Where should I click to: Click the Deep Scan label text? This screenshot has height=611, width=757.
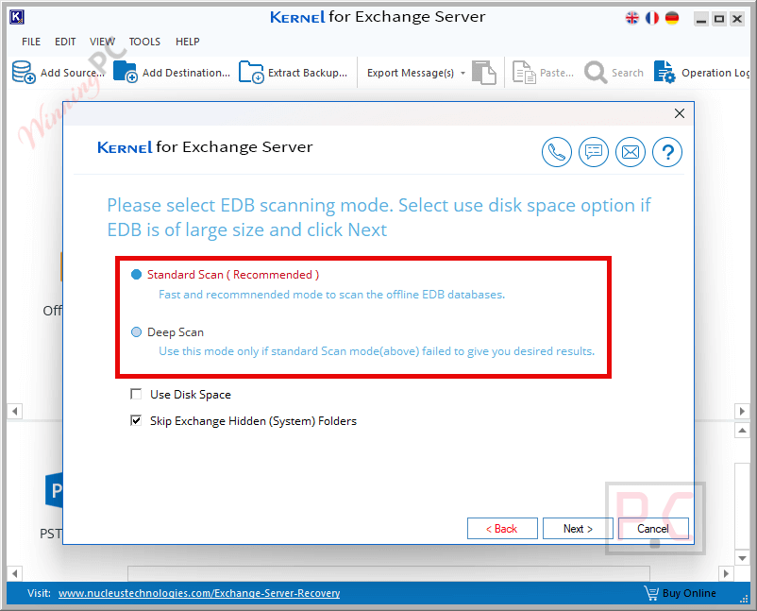tap(176, 332)
